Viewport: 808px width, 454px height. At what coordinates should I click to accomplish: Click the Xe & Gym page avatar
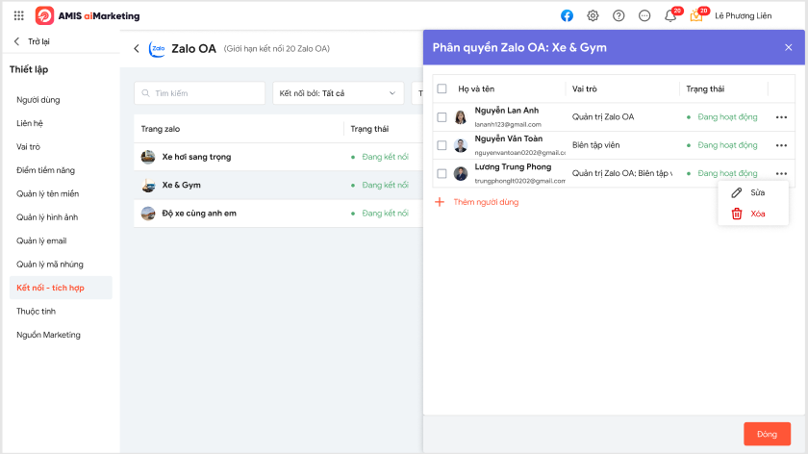[x=148, y=185]
